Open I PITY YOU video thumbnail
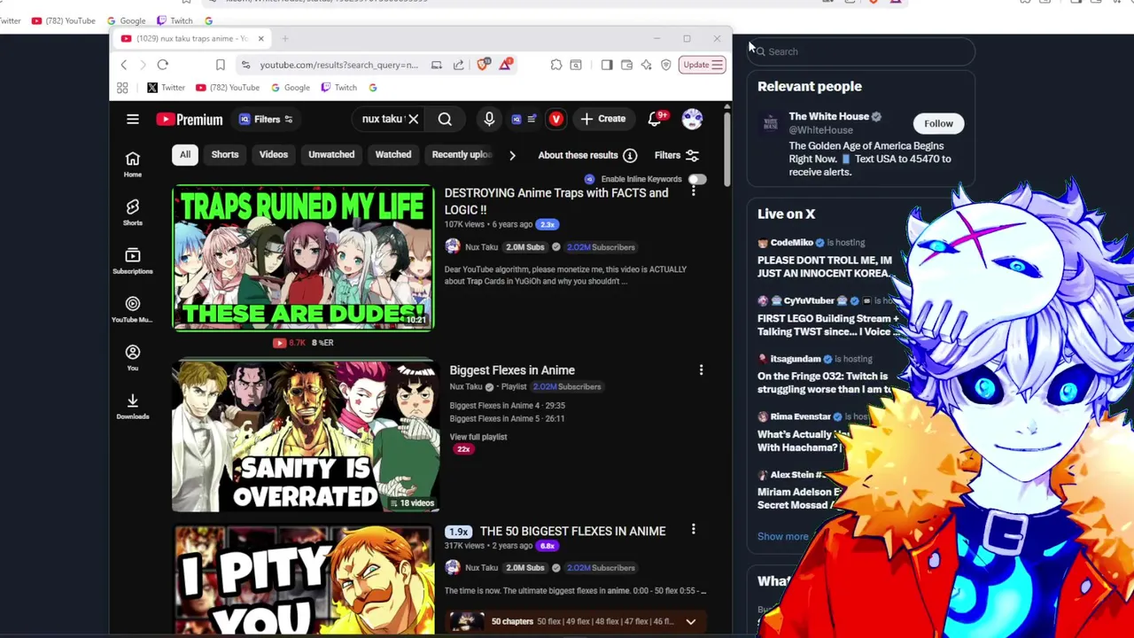Image resolution: width=1134 pixels, height=638 pixels. tap(303, 580)
